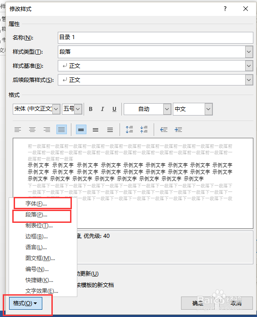Open the font size dropdown 五号
Viewport: 257px width, 317px height.
pyautogui.click(x=78, y=109)
